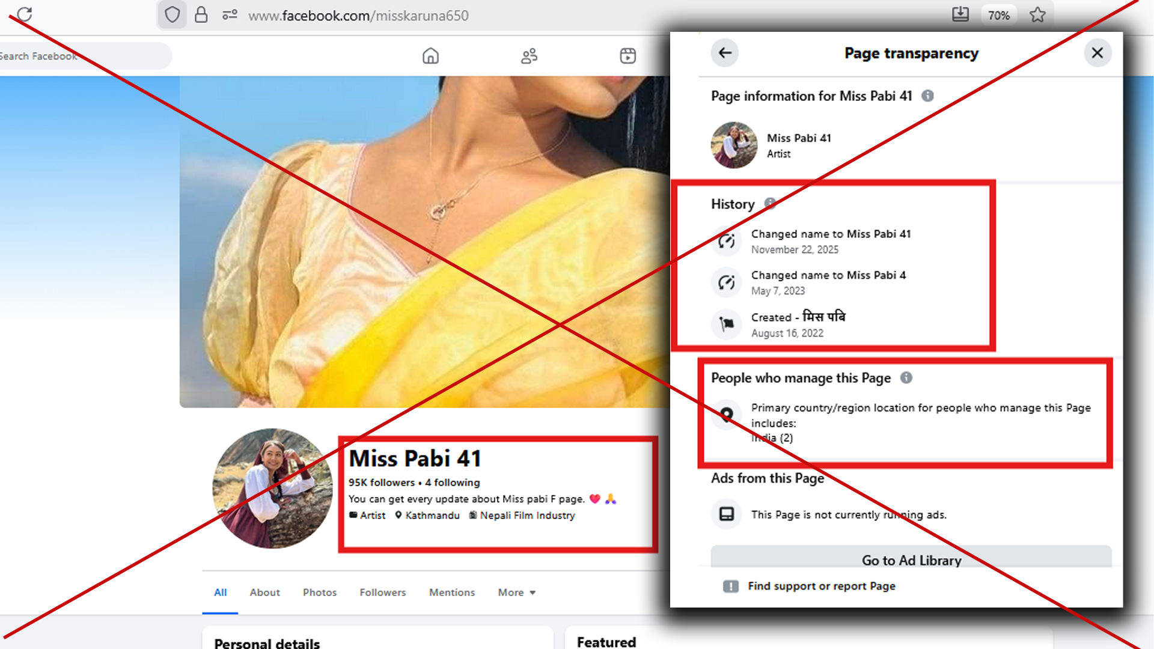The height and width of the screenshot is (649, 1154).
Task: Click the browser reload icon
Action: (x=25, y=14)
